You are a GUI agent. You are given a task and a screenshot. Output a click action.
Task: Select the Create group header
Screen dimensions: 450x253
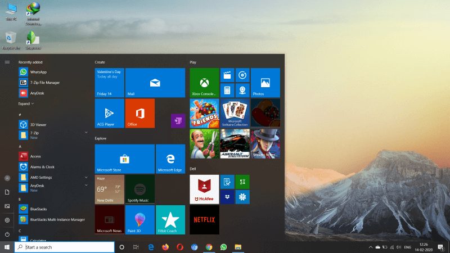pos(100,62)
